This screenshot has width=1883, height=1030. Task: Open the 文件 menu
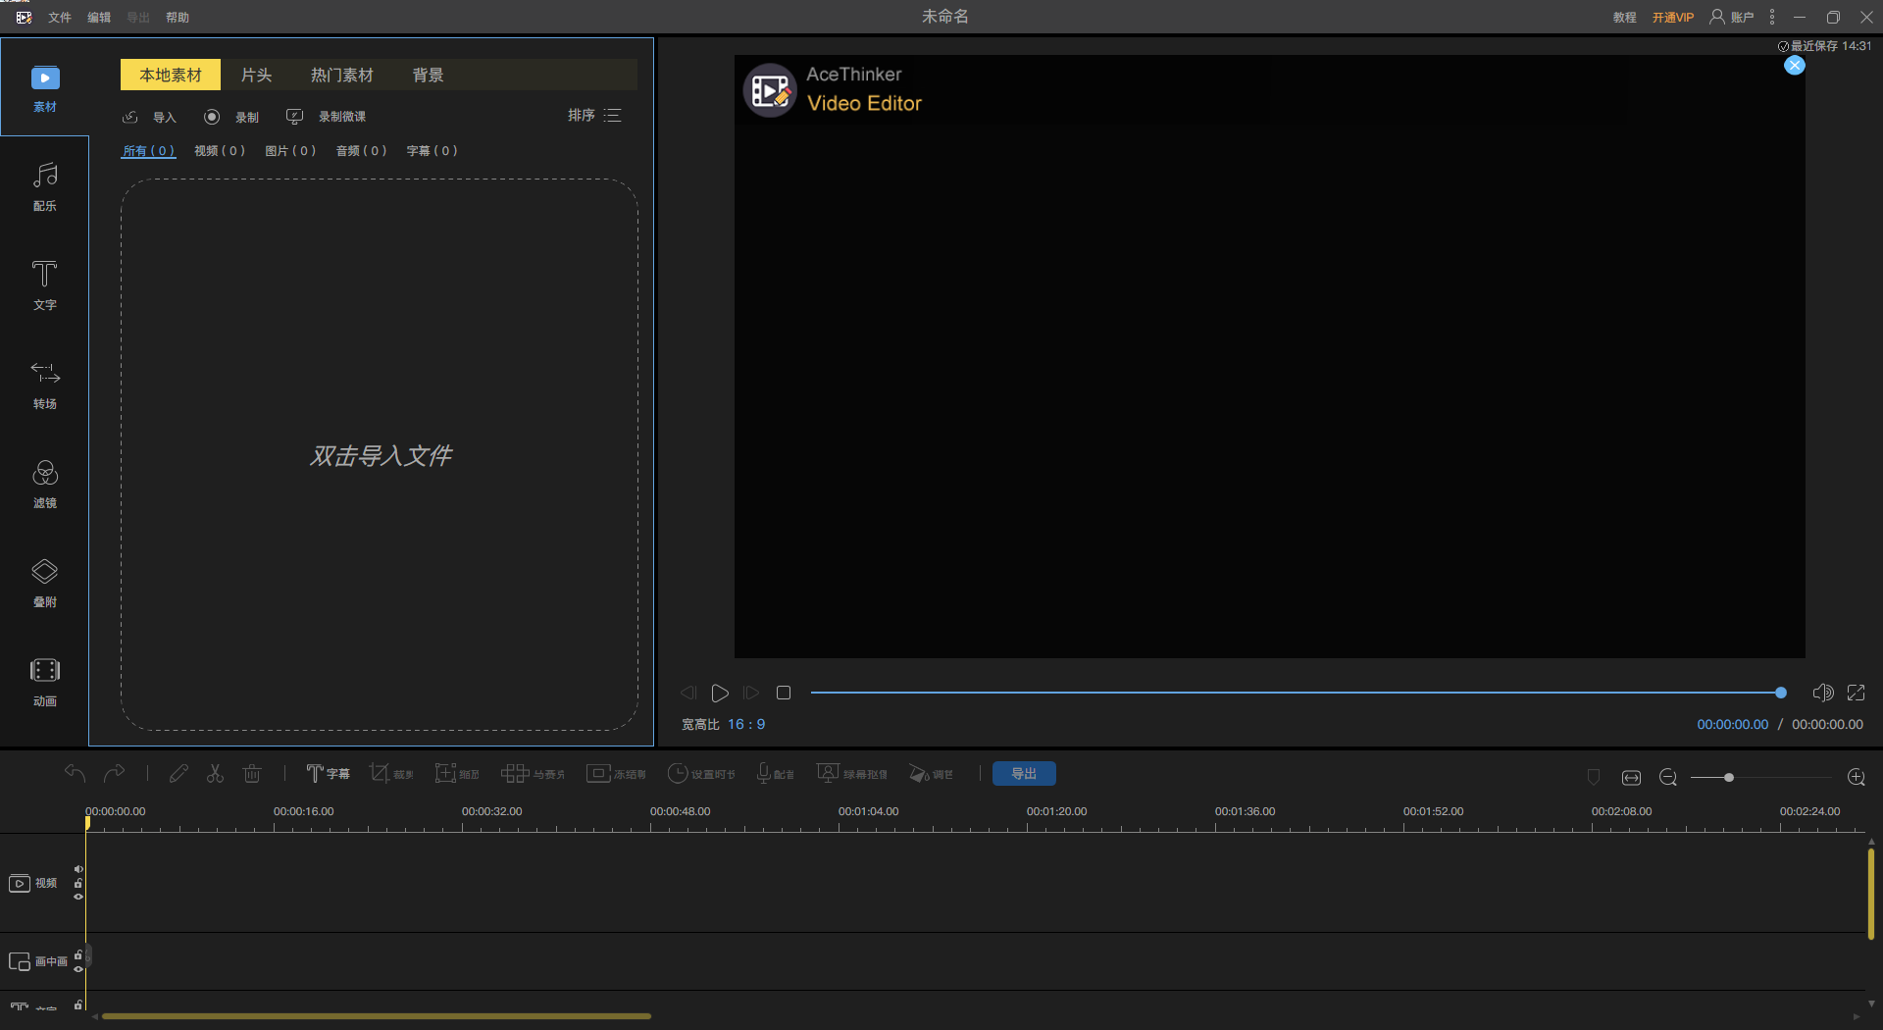[60, 17]
